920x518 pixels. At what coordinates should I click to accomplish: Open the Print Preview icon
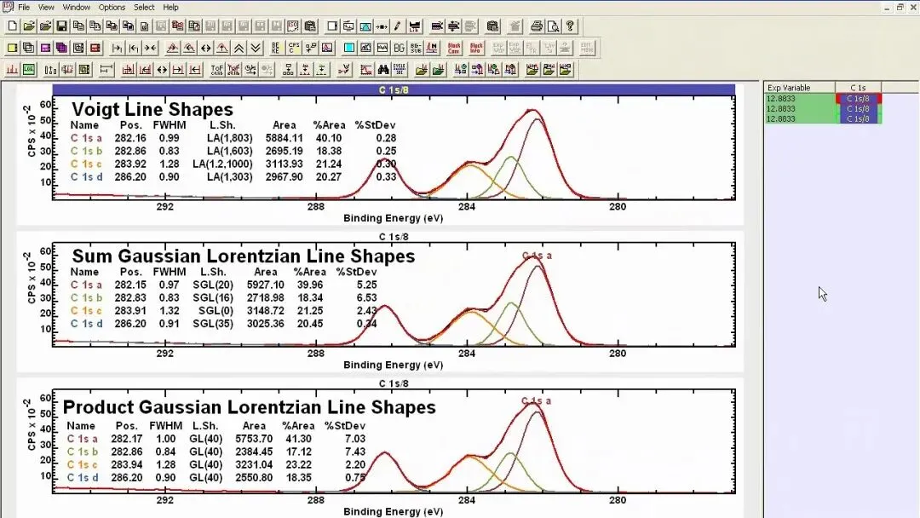pos(554,26)
